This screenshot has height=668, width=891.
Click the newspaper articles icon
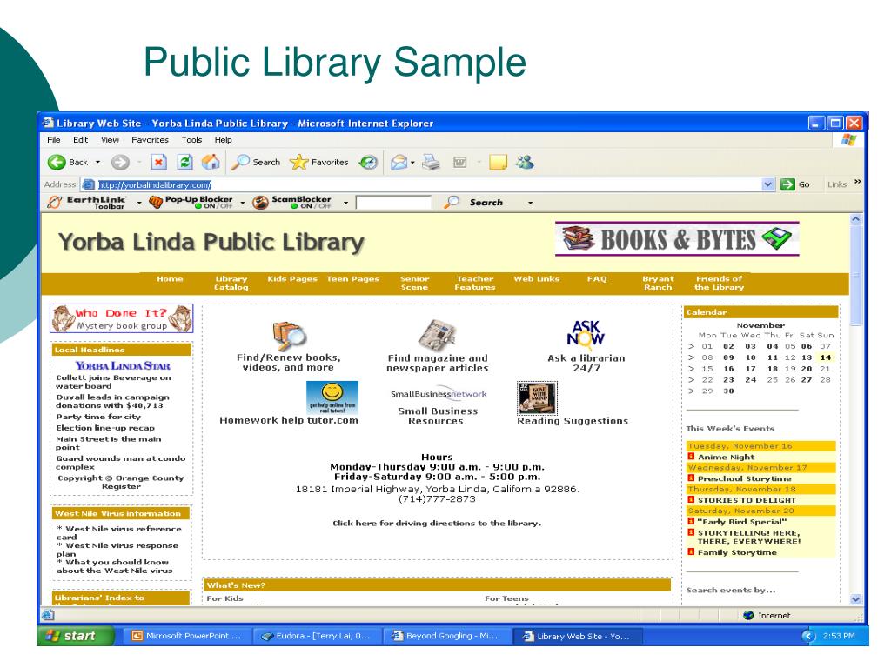click(x=437, y=335)
